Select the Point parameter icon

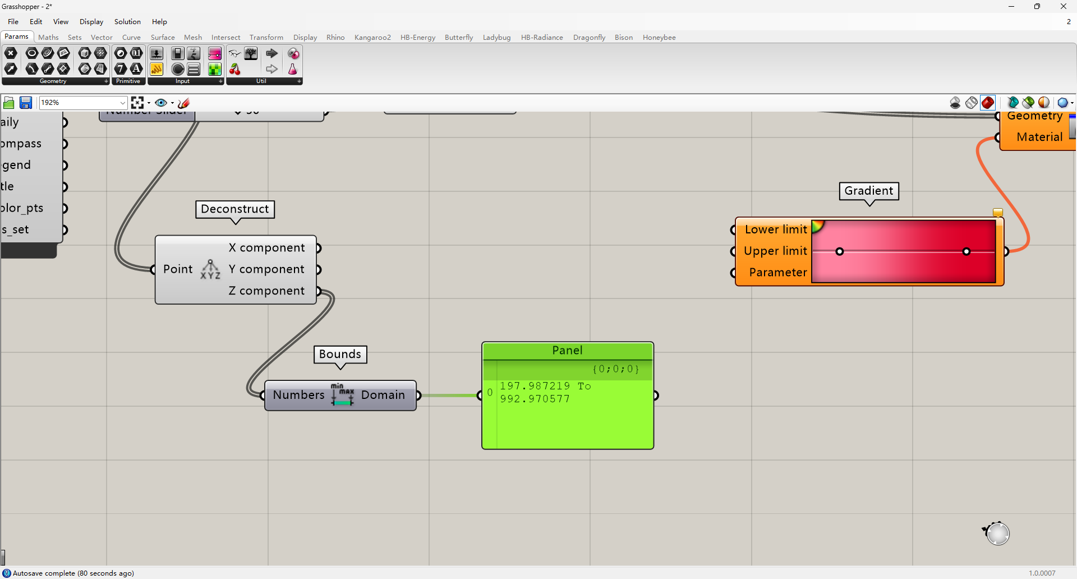11,53
